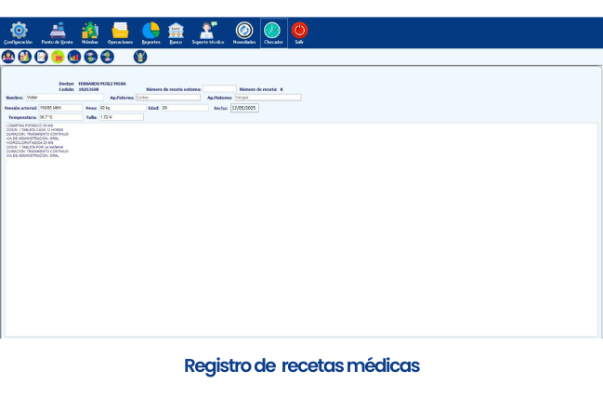Open the Configuración gear icon
The width and height of the screenshot is (603, 397).
click(19, 31)
